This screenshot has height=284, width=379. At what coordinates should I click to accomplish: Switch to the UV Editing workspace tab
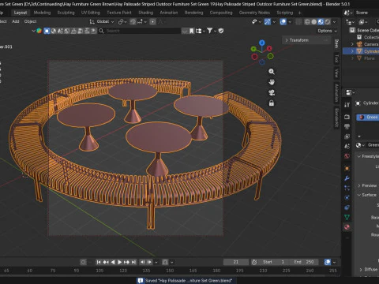point(91,13)
